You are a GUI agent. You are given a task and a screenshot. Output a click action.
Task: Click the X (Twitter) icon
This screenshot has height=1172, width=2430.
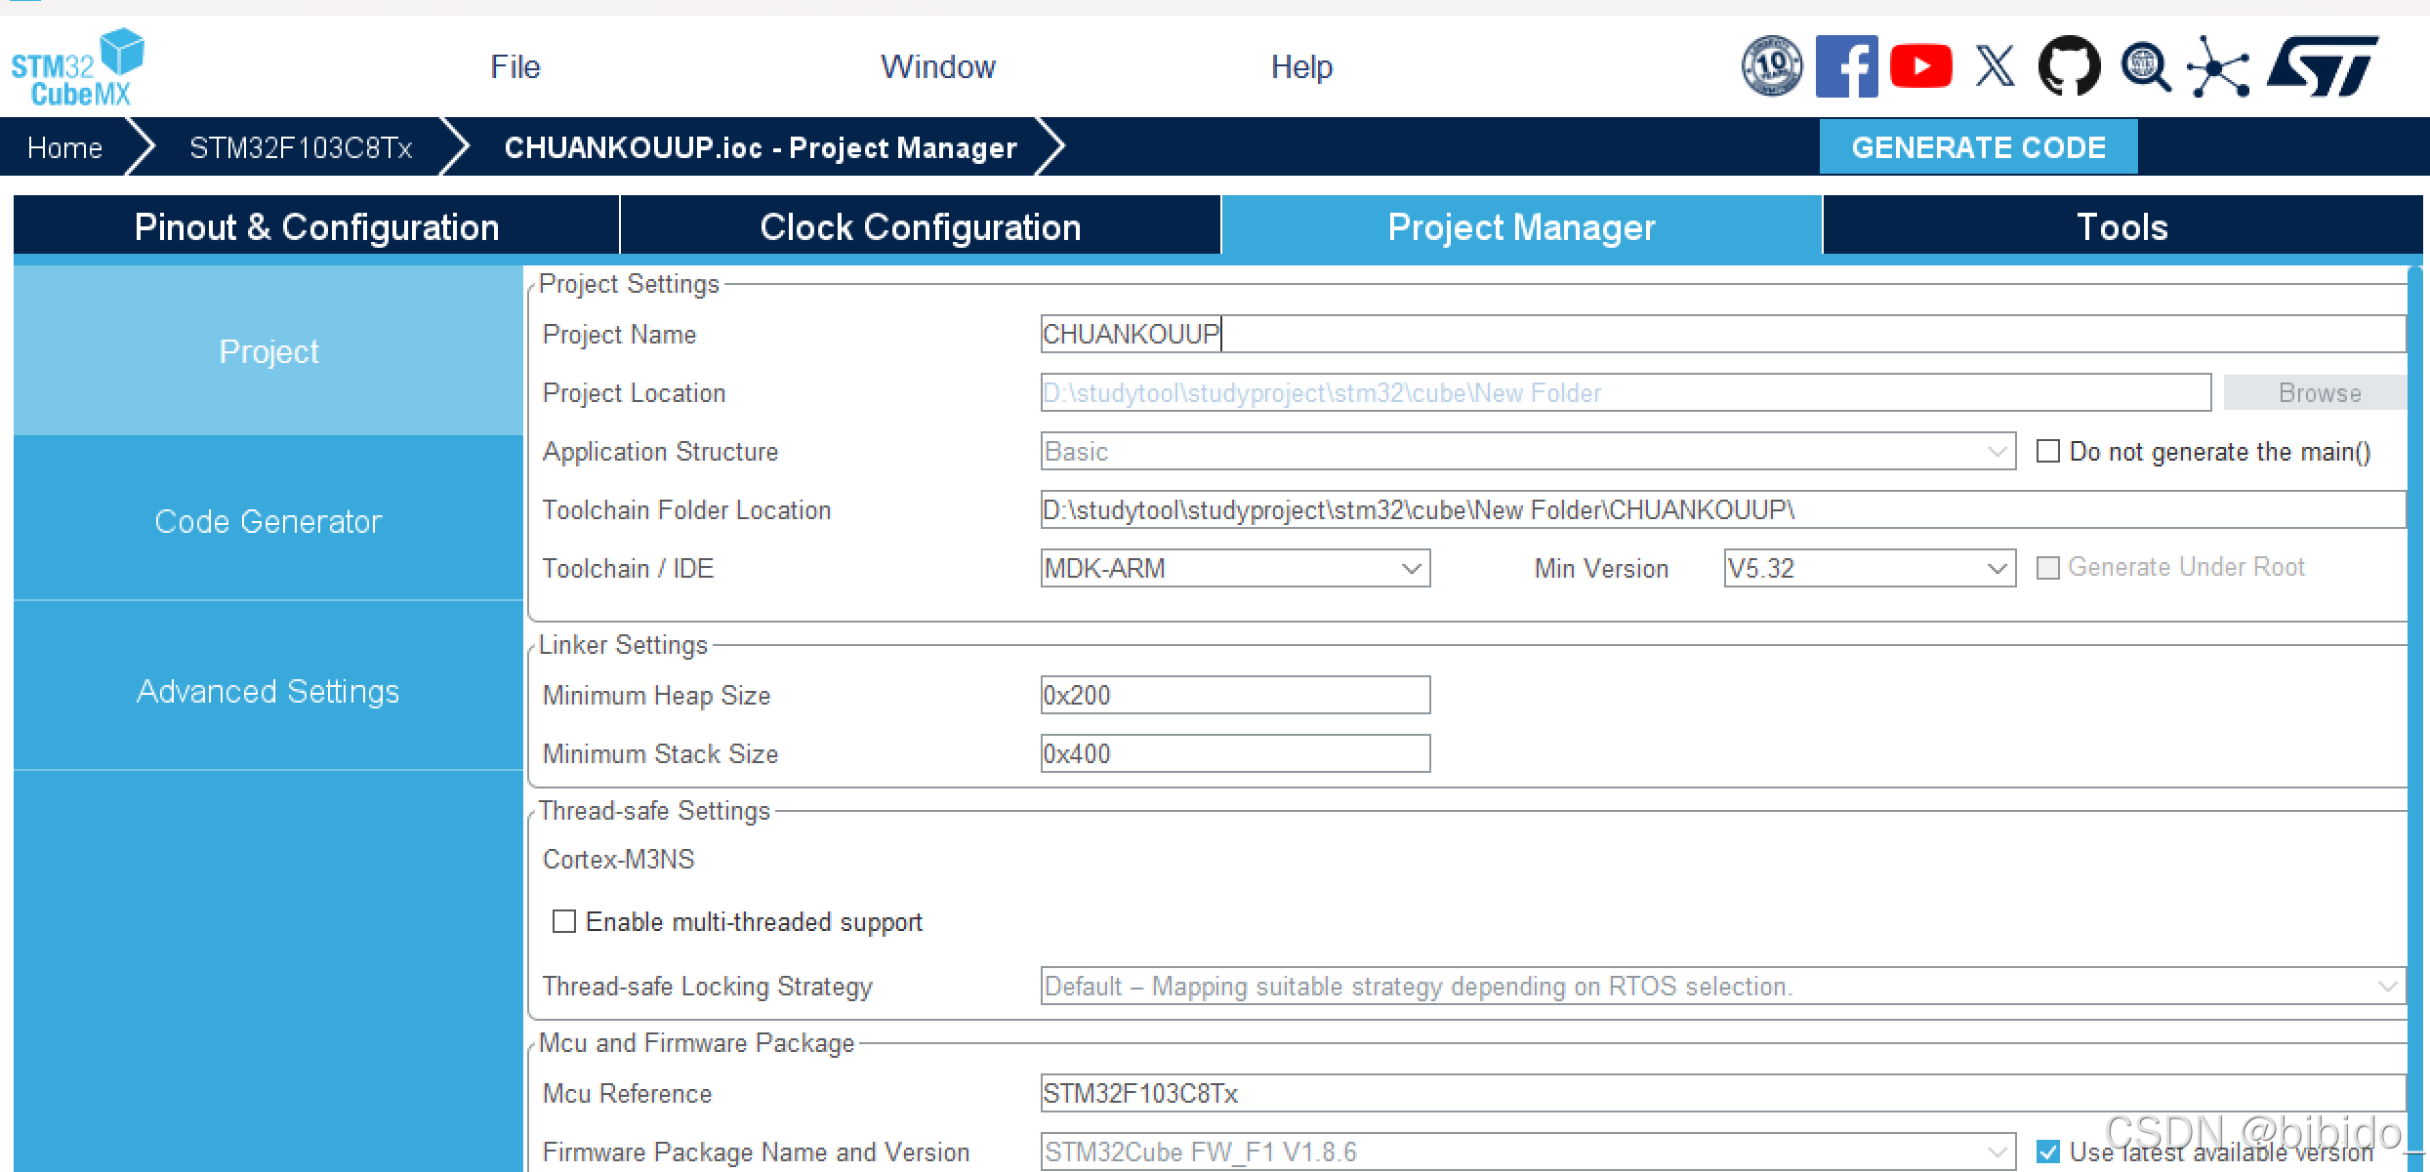[1995, 66]
